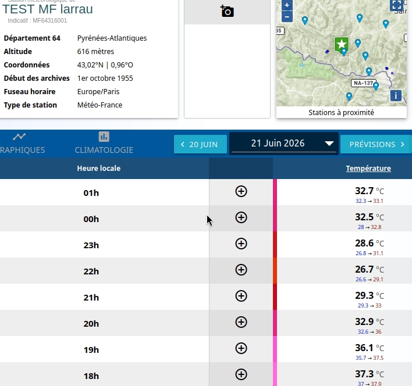Screen dimensions: 412x386
Task: Expand the 20h observation row
Action: tap(241, 322)
